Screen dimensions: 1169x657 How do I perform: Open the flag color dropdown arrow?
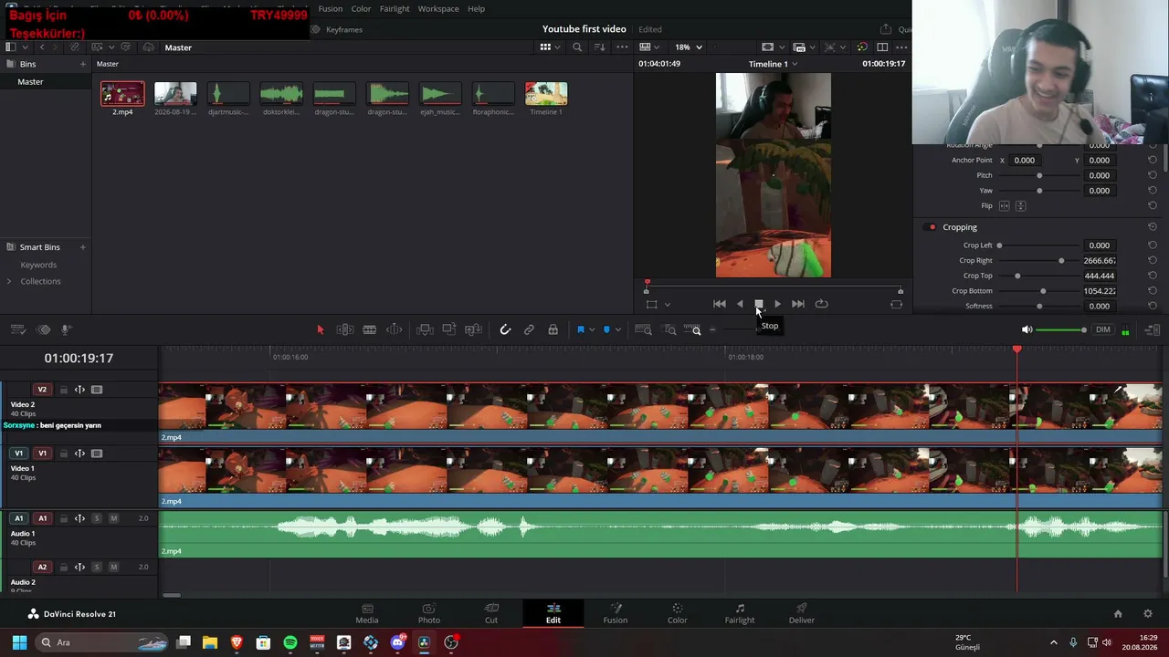click(592, 329)
